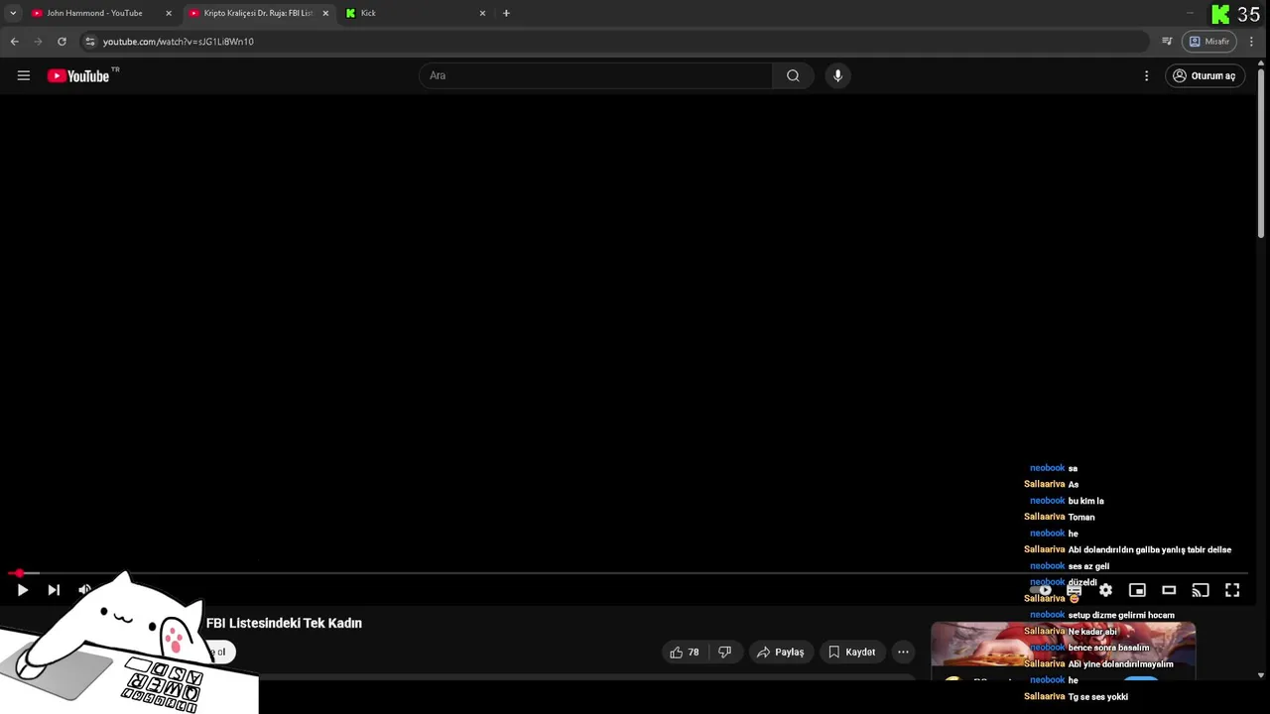Switch to theater mode

point(1169,590)
